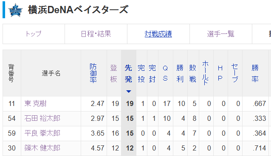Viewport: 271px width, 156px height.
Task: Sort table by 完投 column
Action: pyautogui.click(x=141, y=73)
